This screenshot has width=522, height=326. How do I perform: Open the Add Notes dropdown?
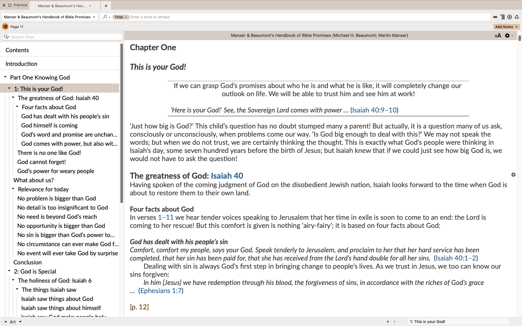pyautogui.click(x=506, y=27)
